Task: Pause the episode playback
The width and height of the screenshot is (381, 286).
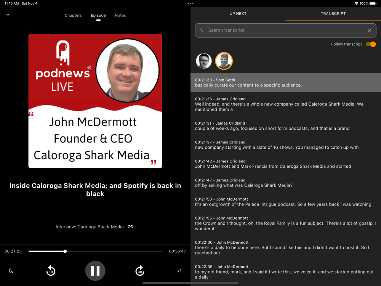Action: click(95, 271)
